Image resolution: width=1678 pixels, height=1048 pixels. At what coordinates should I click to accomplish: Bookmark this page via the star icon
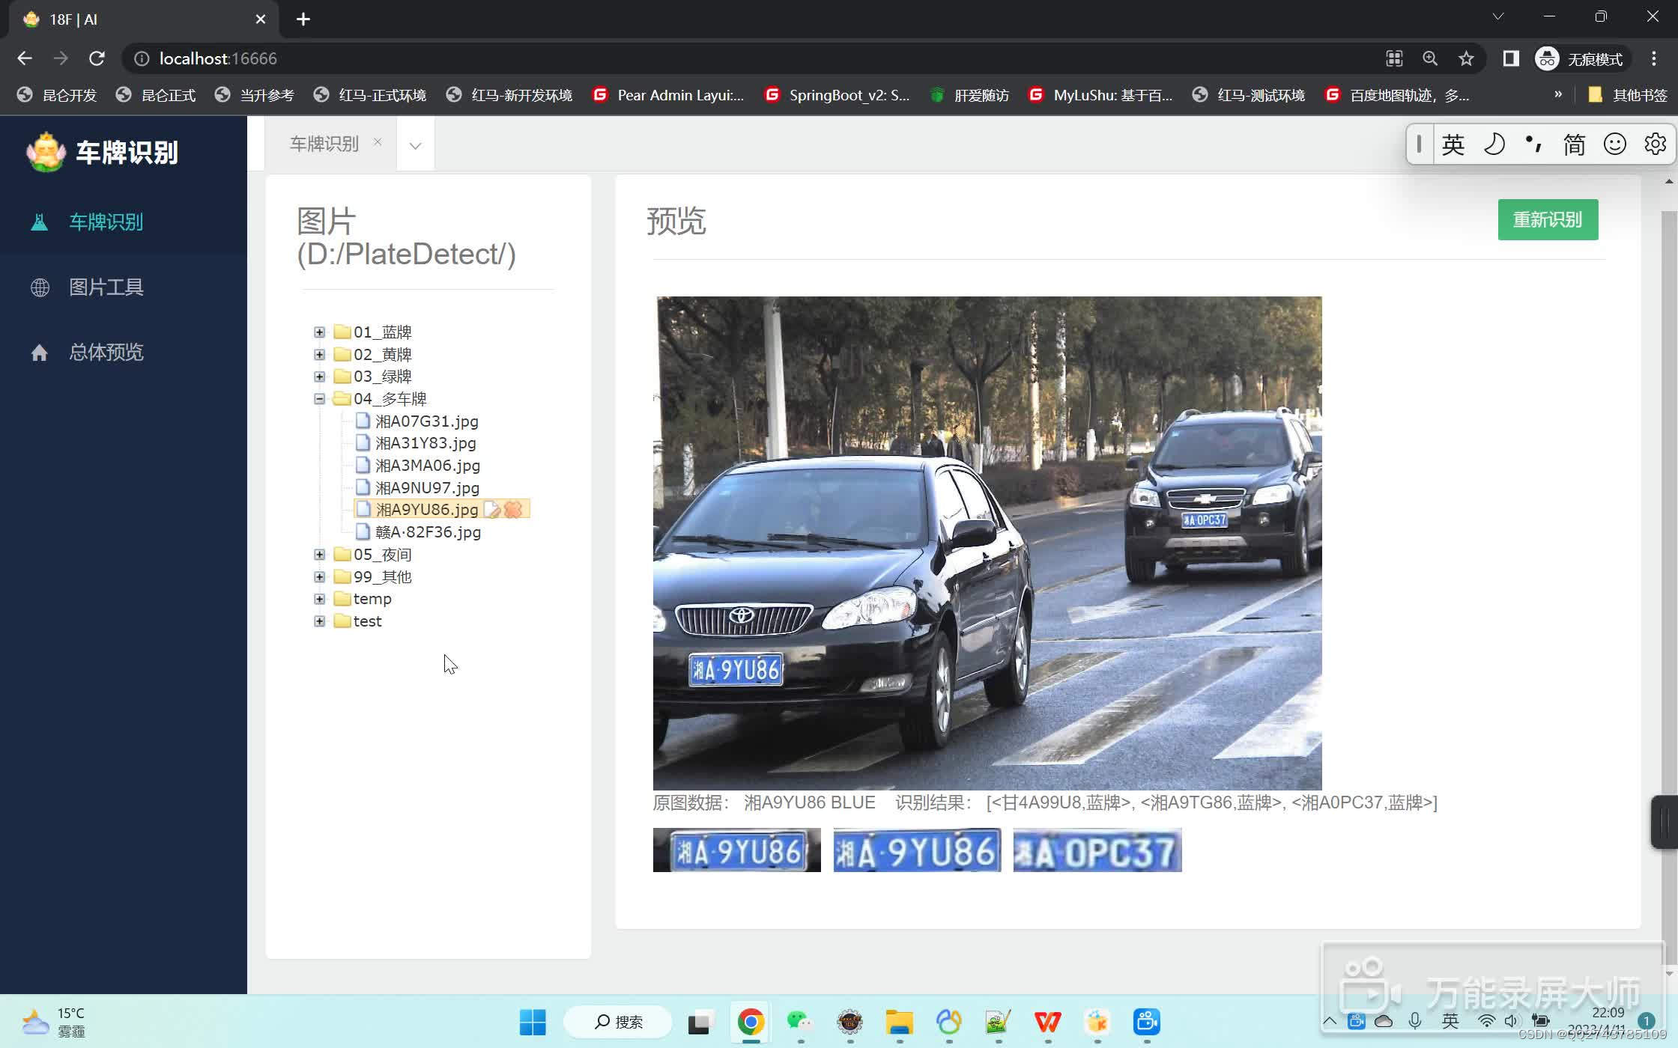(x=1466, y=58)
